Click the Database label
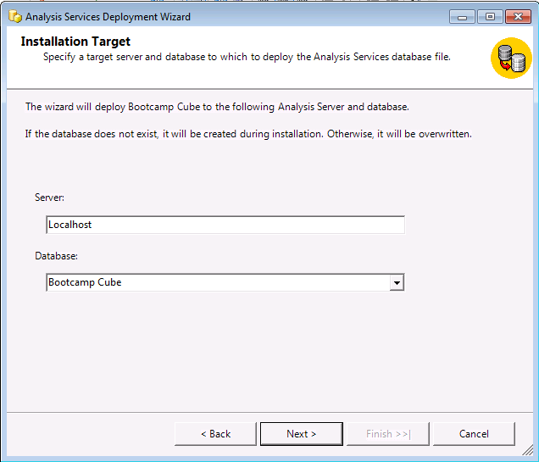The height and width of the screenshot is (462, 539). 56,255
